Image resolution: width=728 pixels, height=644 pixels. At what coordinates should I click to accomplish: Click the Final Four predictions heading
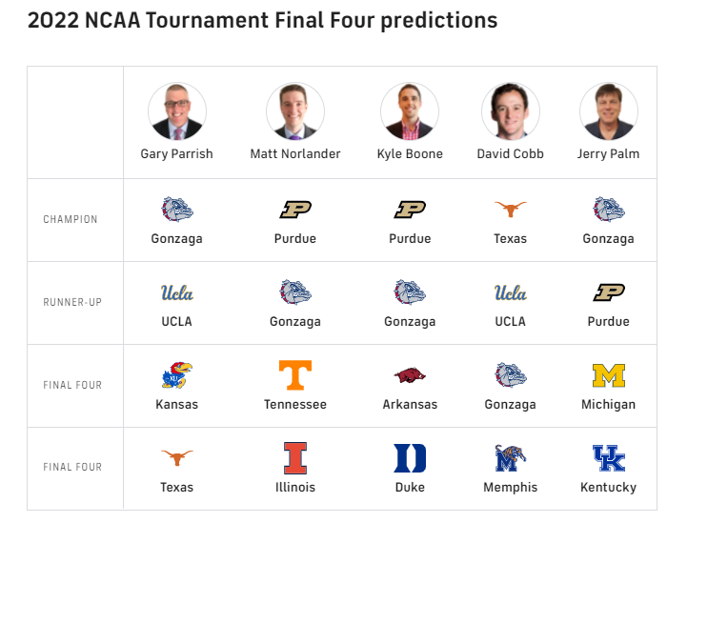tap(262, 20)
